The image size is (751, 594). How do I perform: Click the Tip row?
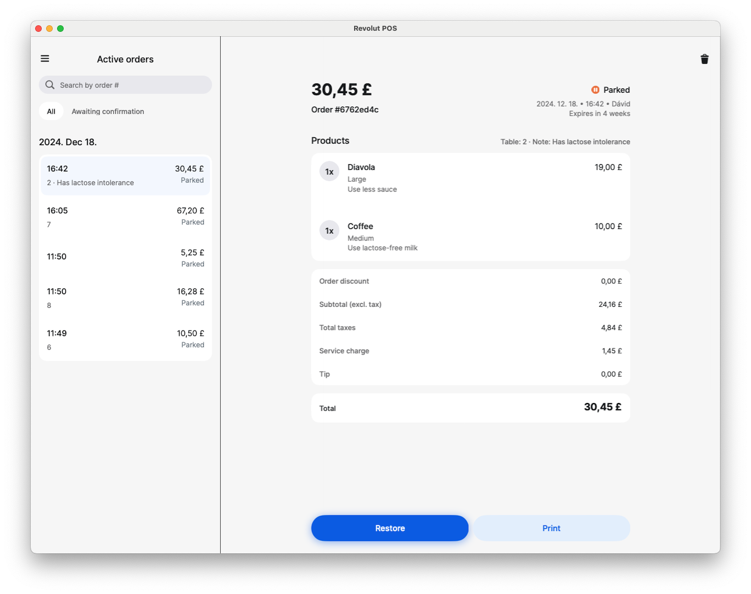[470, 374]
